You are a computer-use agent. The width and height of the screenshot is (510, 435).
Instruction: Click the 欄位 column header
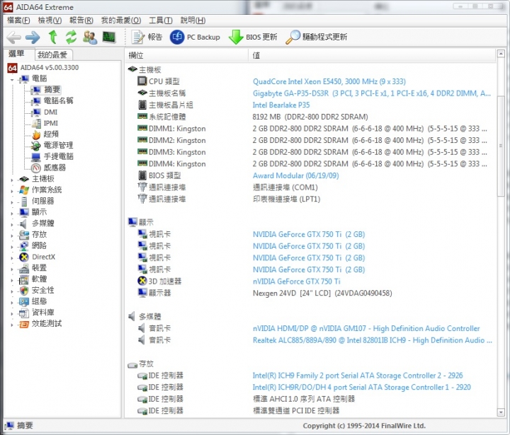[x=187, y=55]
